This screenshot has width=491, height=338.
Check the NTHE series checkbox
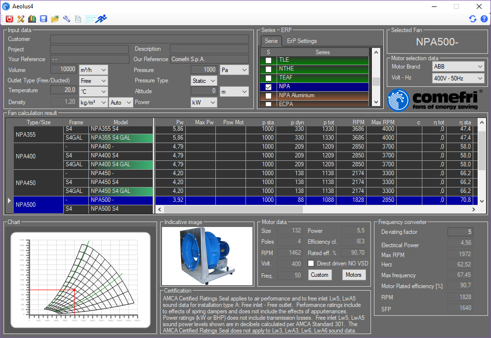268,69
